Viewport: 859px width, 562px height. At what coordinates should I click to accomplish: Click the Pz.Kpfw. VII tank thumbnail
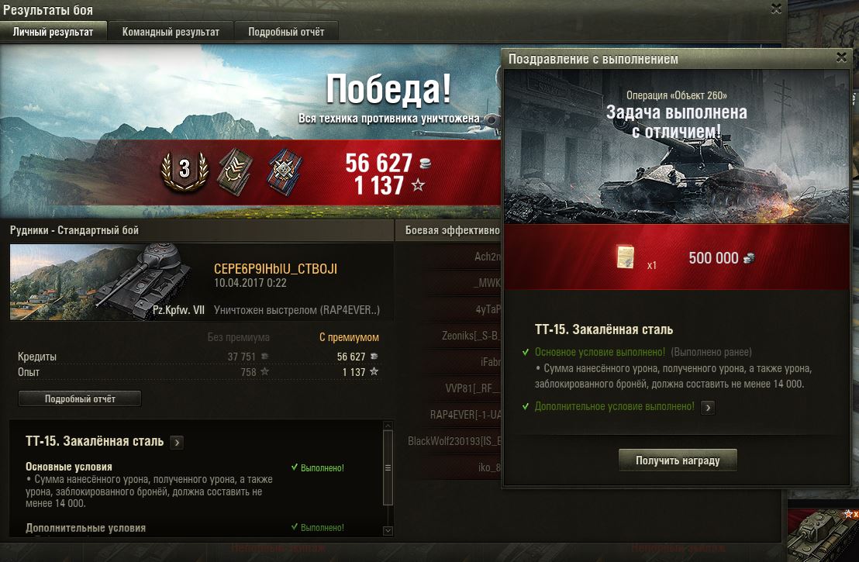[x=109, y=281]
